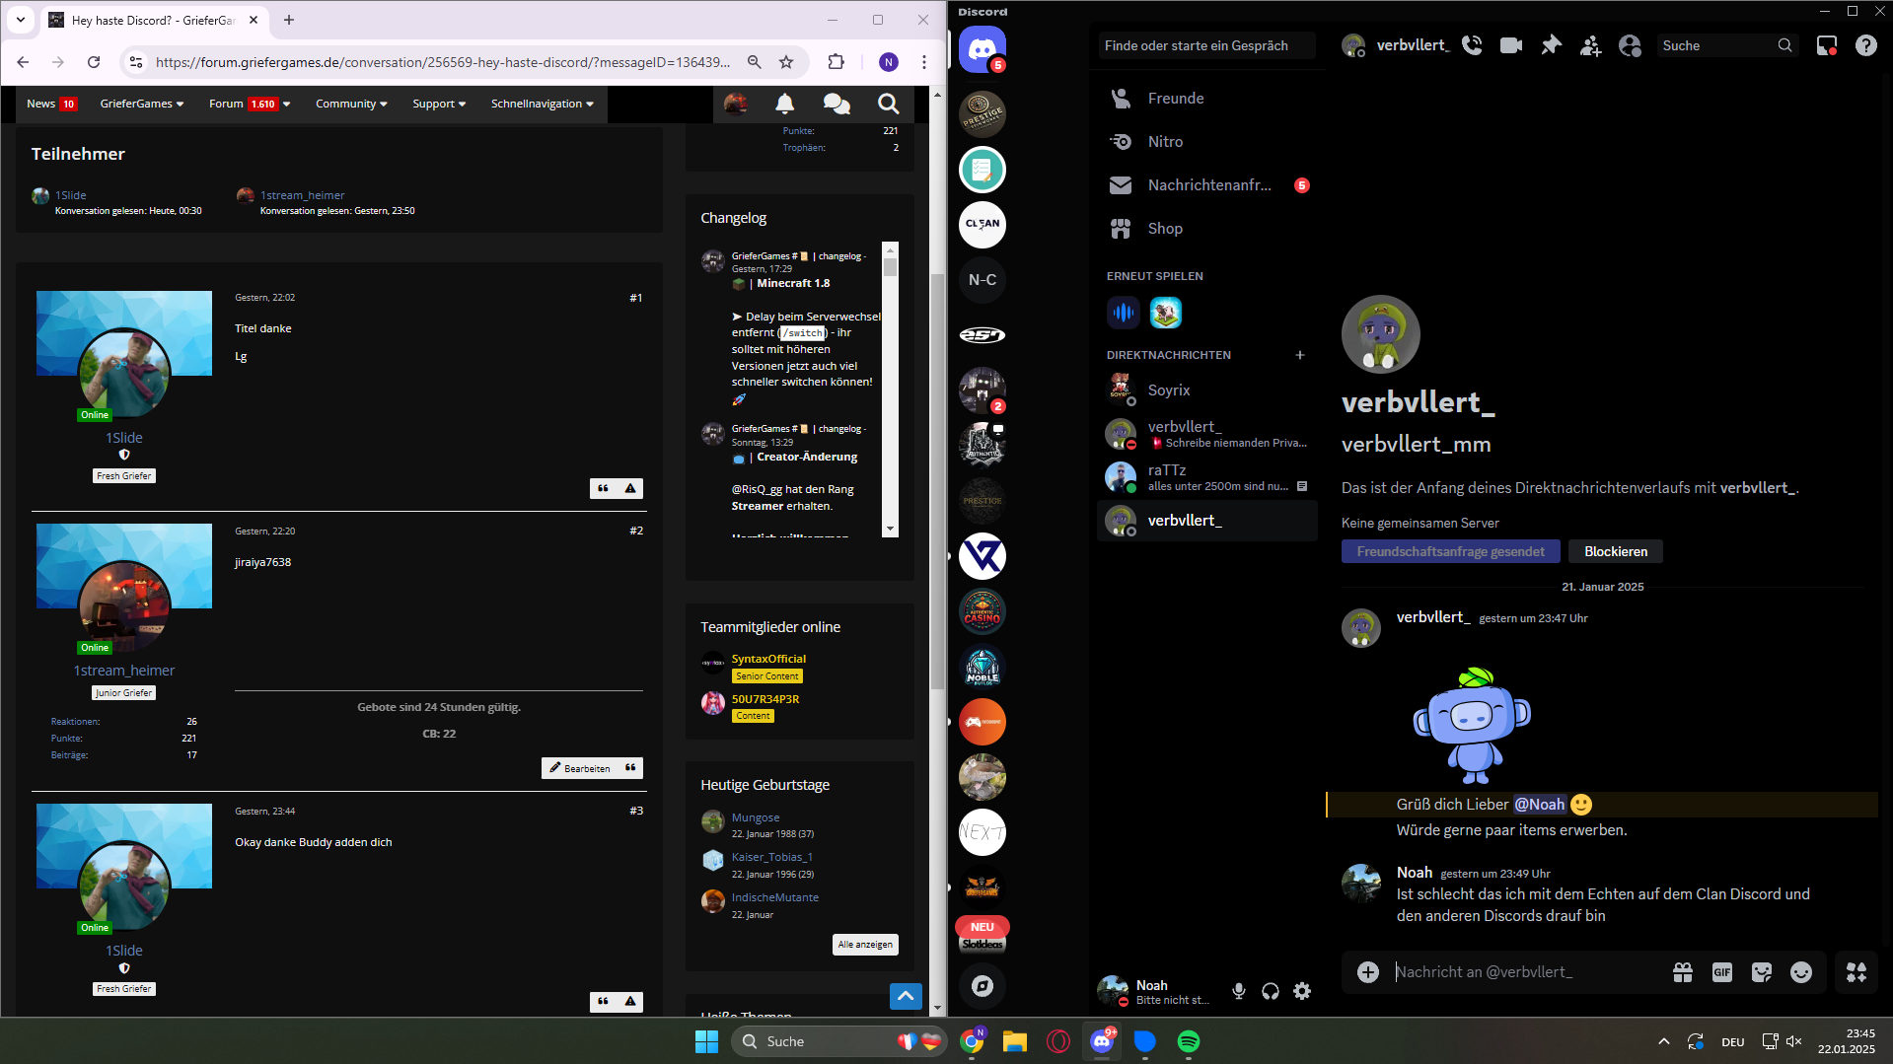Open the GIF picker
Screen dimensions: 1893x1064
(x=1722, y=972)
